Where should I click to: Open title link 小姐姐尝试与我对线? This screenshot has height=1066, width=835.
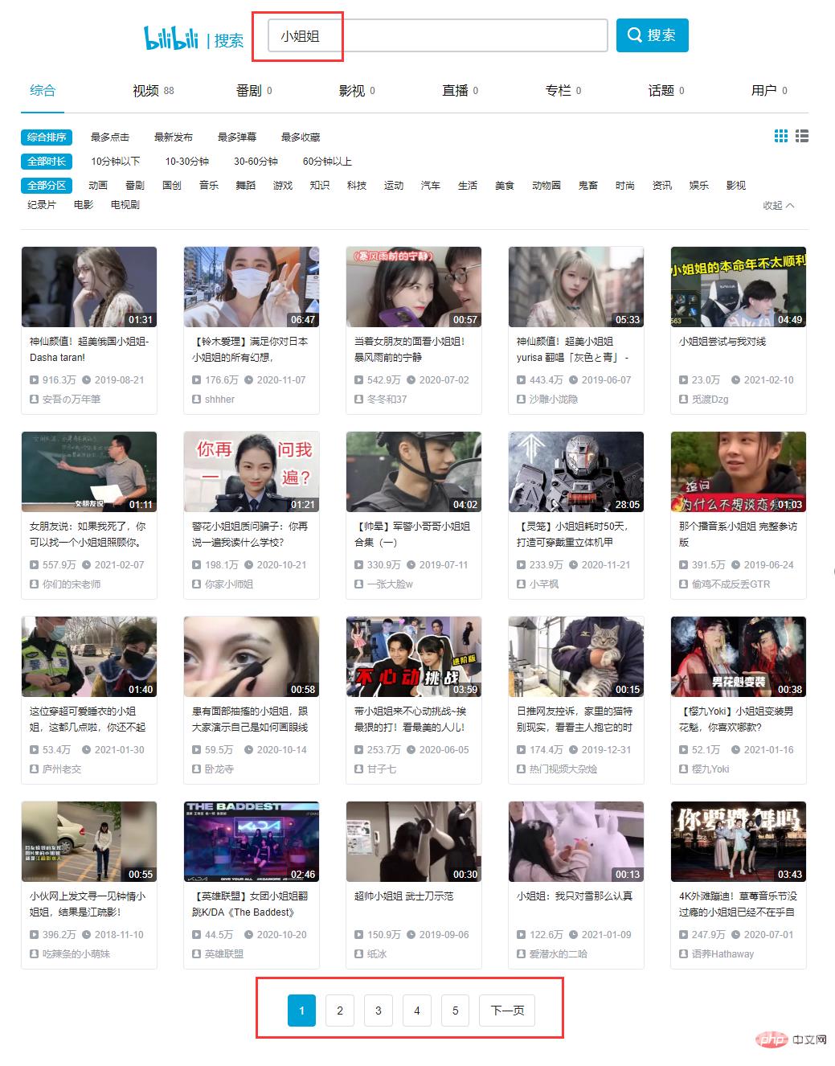pos(722,342)
